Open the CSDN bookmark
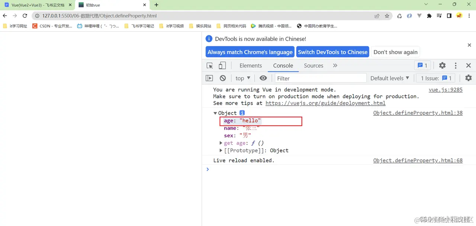This screenshot has height=226, width=476. pyautogui.click(x=52, y=26)
